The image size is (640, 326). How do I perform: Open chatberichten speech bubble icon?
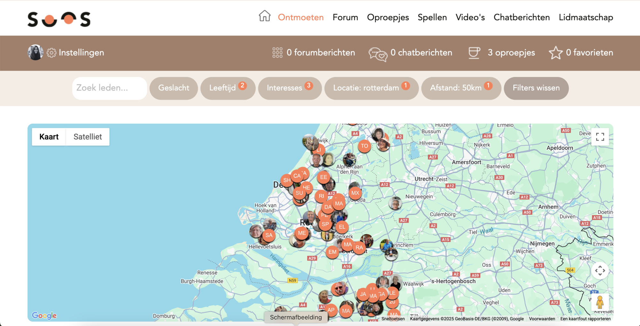coord(378,54)
